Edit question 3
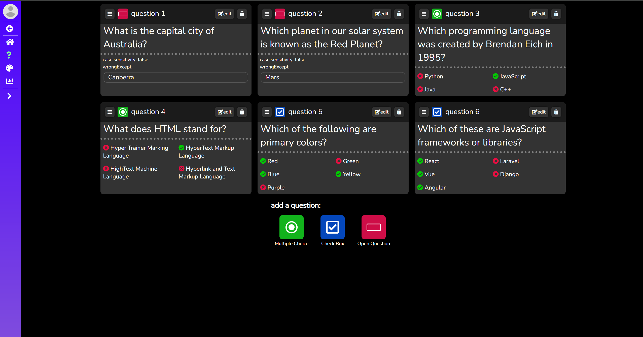 click(539, 14)
